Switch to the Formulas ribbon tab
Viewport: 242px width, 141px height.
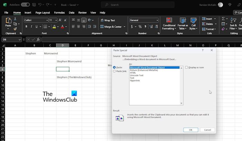pos(60,12)
